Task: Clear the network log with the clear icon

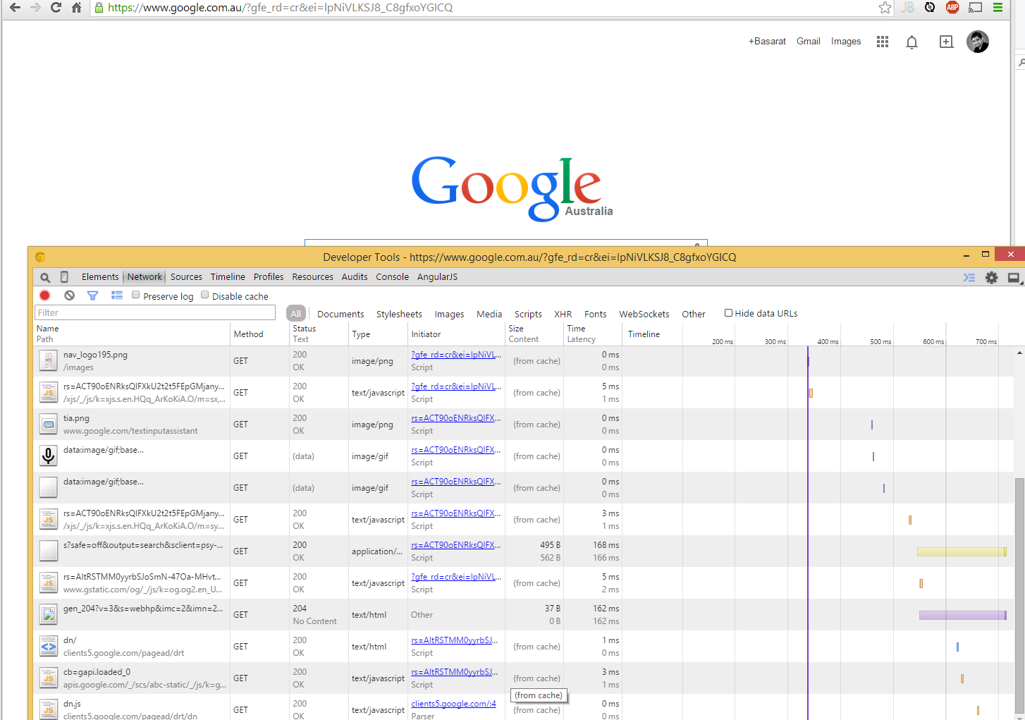Action: pyautogui.click(x=69, y=295)
